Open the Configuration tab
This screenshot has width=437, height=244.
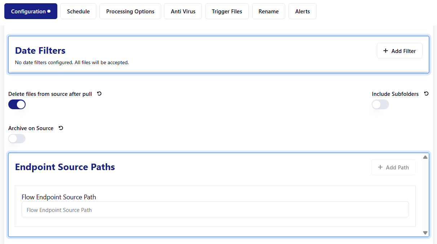tap(31, 12)
